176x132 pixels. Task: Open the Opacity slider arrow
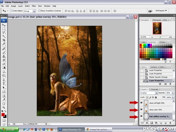tap(173, 93)
